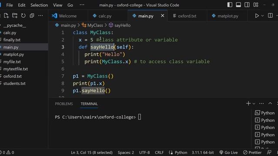Screen dimensions: 278x156
Task: Open the run options dropdown arrow
Action: coord(262,16)
